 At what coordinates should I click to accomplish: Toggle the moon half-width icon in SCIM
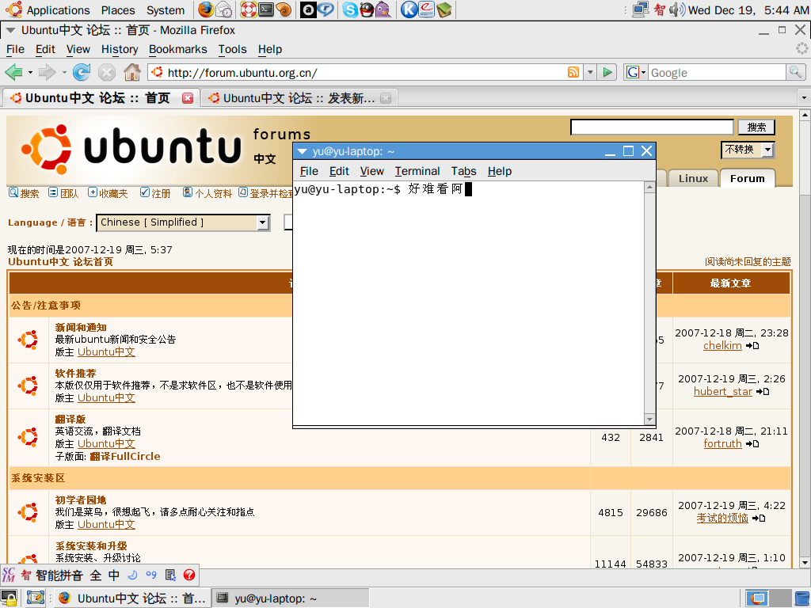[x=132, y=575]
